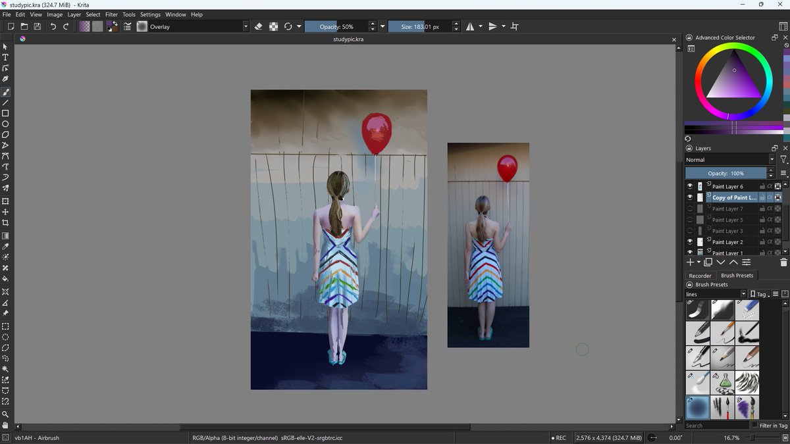Open layer properties icon
The height and width of the screenshot is (444, 790).
point(747,262)
